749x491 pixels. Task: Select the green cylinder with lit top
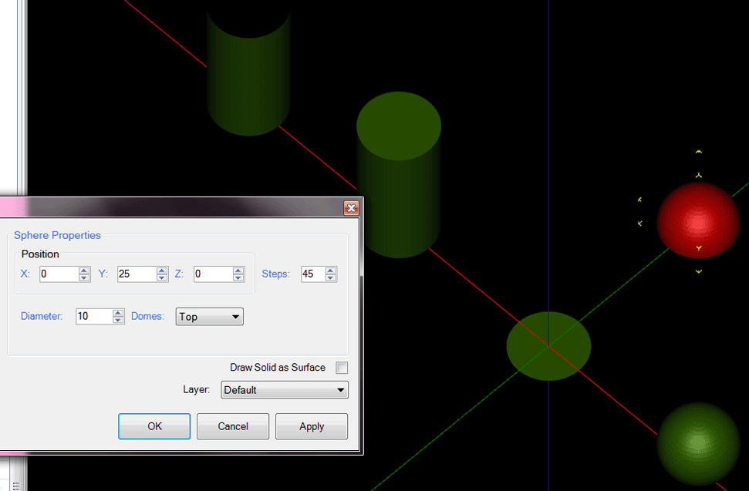[x=399, y=175]
